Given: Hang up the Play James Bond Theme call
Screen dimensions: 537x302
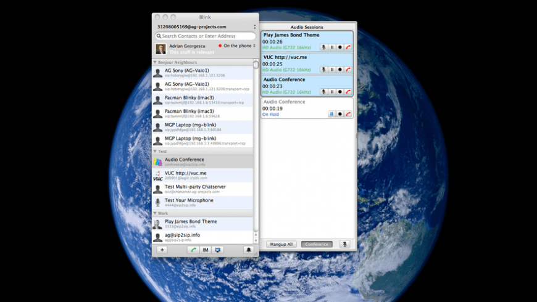Looking at the screenshot, I should (348, 47).
